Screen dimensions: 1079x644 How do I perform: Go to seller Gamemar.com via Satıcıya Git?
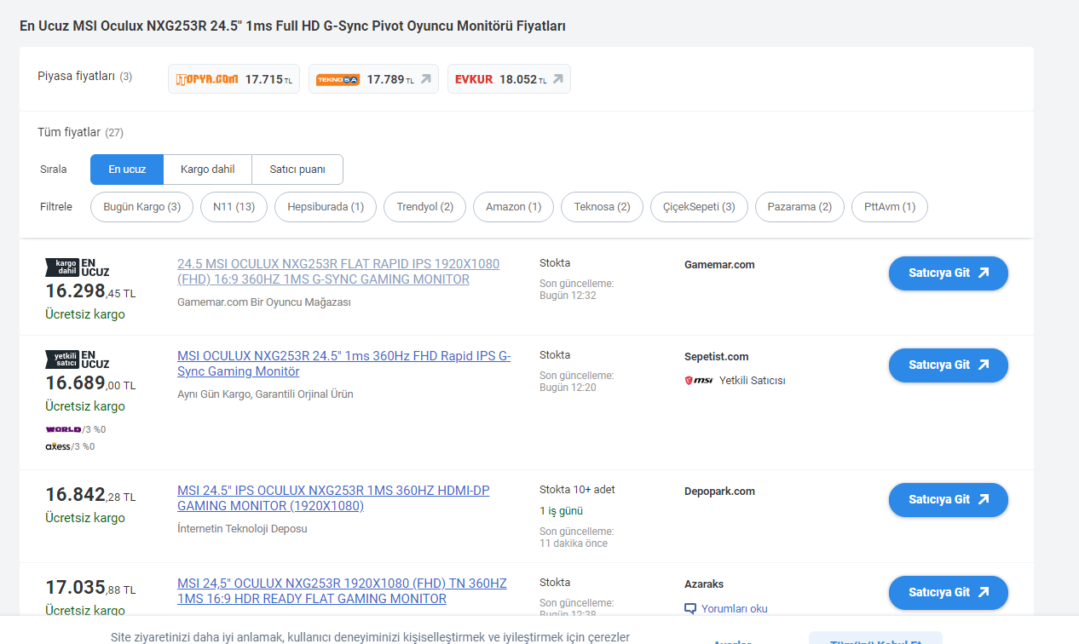tap(949, 273)
